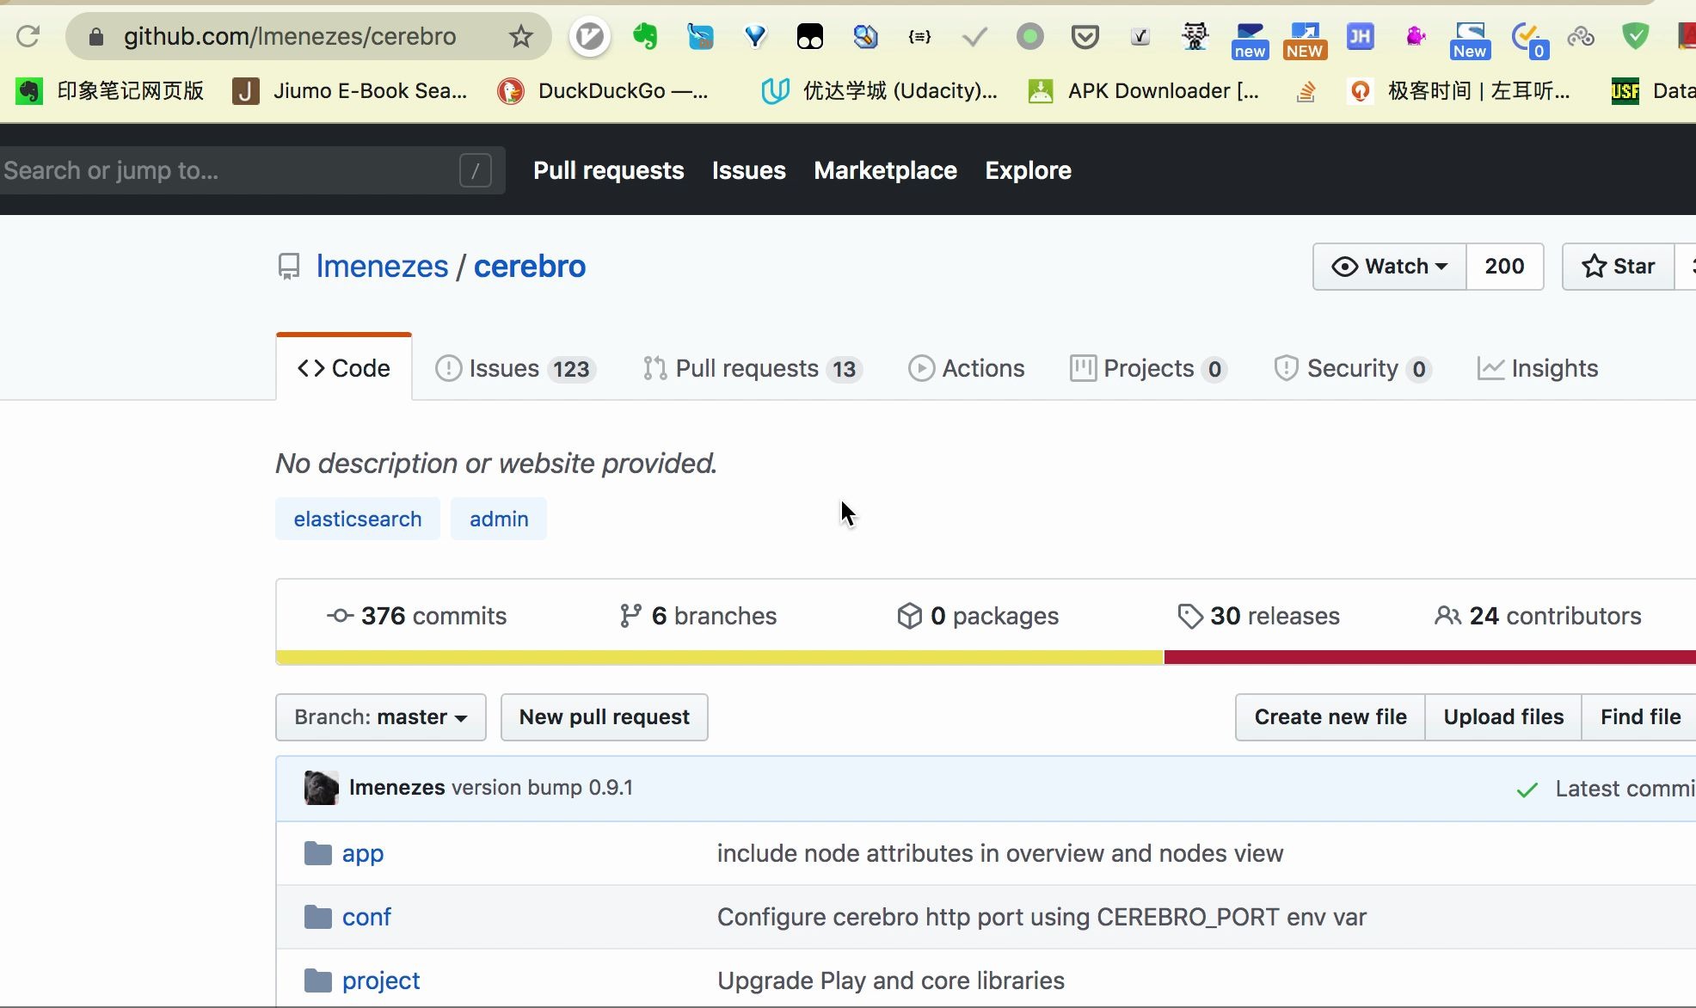Image resolution: width=1696 pixels, height=1008 pixels.
Task: View the 376 commits history
Action: pos(417,616)
